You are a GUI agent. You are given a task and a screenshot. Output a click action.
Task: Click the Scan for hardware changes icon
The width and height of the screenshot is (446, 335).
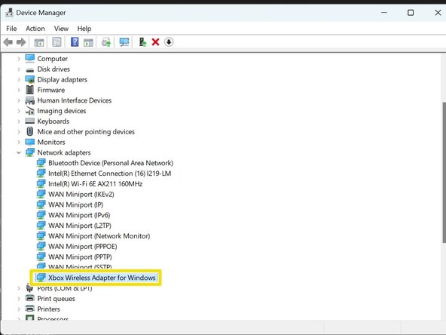point(124,42)
